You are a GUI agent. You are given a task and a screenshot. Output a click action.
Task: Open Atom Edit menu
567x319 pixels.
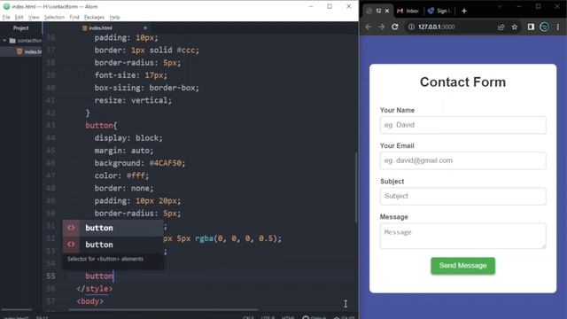pyautogui.click(x=19, y=17)
